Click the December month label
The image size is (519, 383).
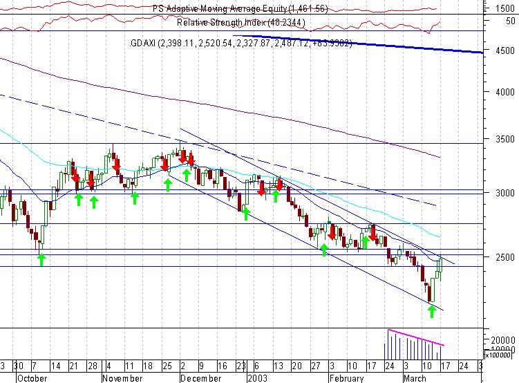(200, 378)
